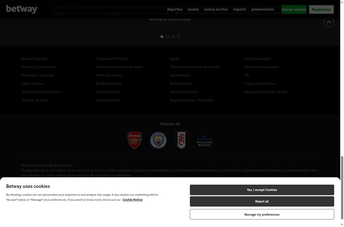This screenshot has height=227, width=344.
Task: Open the promociones menu item
Action: tap(263, 9)
